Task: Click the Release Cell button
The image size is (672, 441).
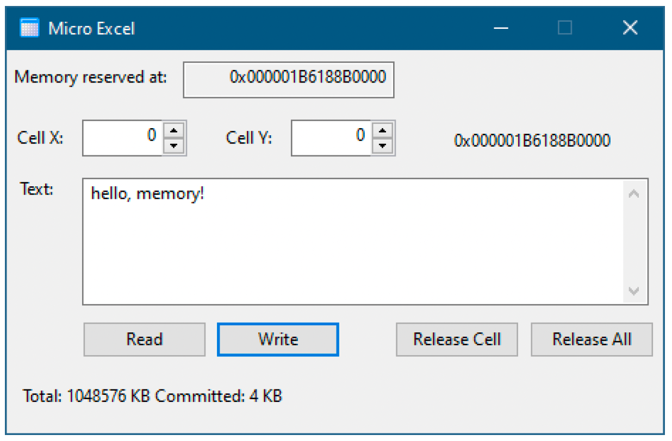Action: 457,339
